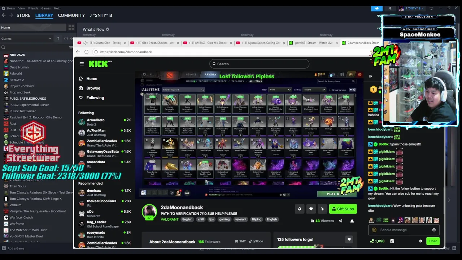Click the heart on the follower goal card

click(x=349, y=239)
